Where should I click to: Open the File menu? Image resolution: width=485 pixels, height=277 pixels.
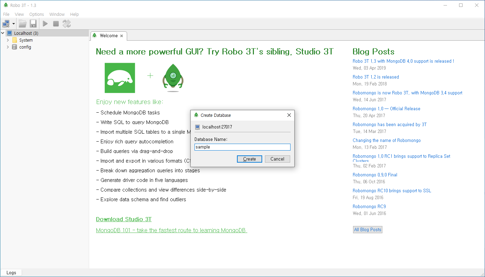pyautogui.click(x=6, y=14)
